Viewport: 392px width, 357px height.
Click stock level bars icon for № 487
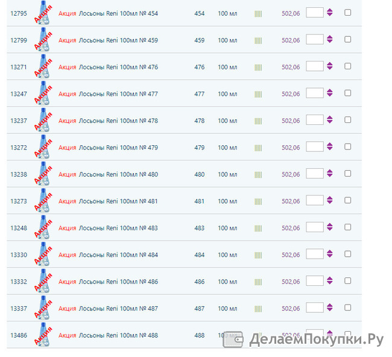[x=258, y=309]
